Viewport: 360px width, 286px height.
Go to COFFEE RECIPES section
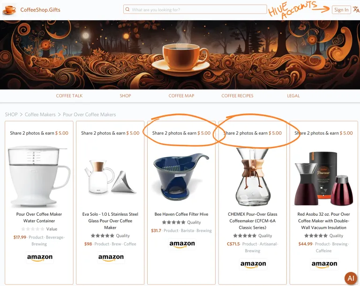pyautogui.click(x=237, y=96)
